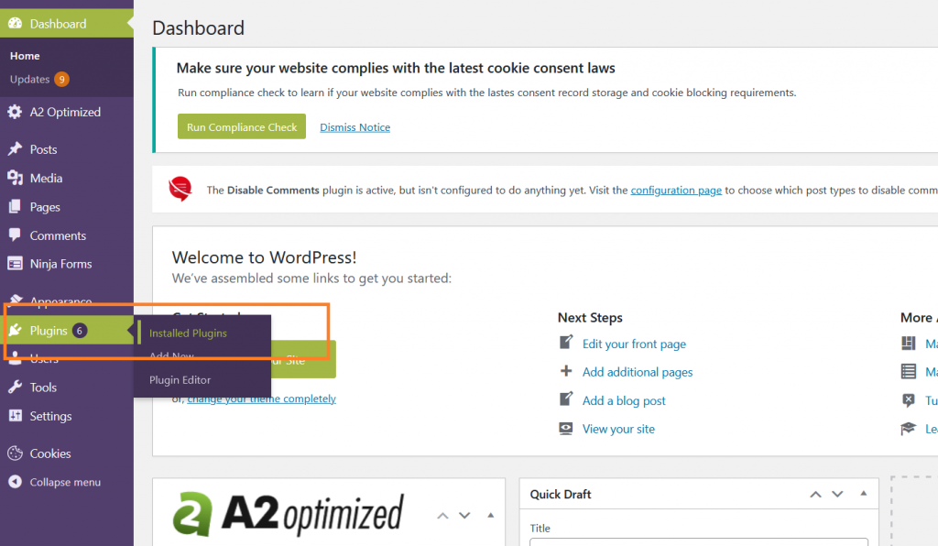The image size is (938, 546).
Task: Open the Cookies icon in sidebar
Action: pyautogui.click(x=15, y=453)
